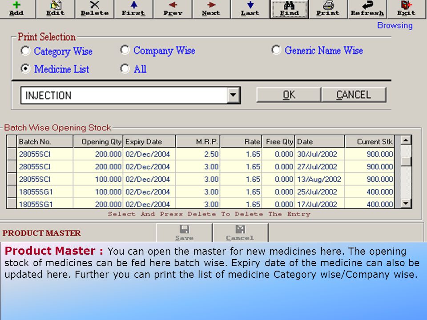Click the Delete toolbar button
Screen dimensions: 427x320
94,9
